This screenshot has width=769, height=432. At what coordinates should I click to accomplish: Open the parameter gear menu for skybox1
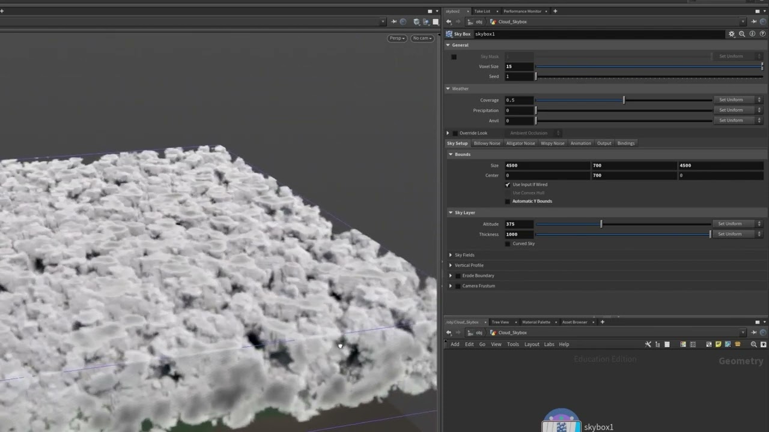click(x=732, y=34)
